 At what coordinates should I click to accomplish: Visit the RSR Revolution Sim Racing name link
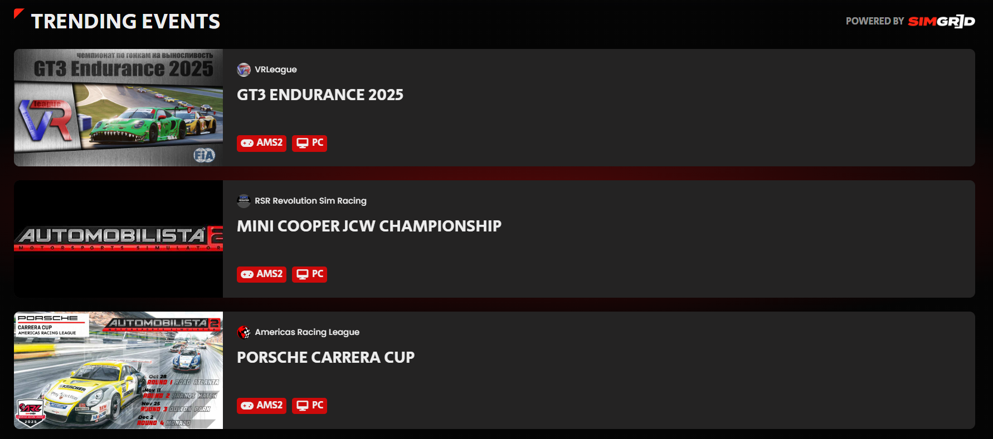pos(310,201)
